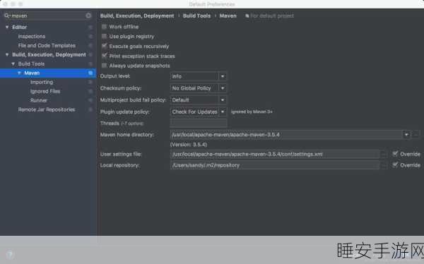
Task: Click the Build Tools item in tree
Action: (31, 64)
